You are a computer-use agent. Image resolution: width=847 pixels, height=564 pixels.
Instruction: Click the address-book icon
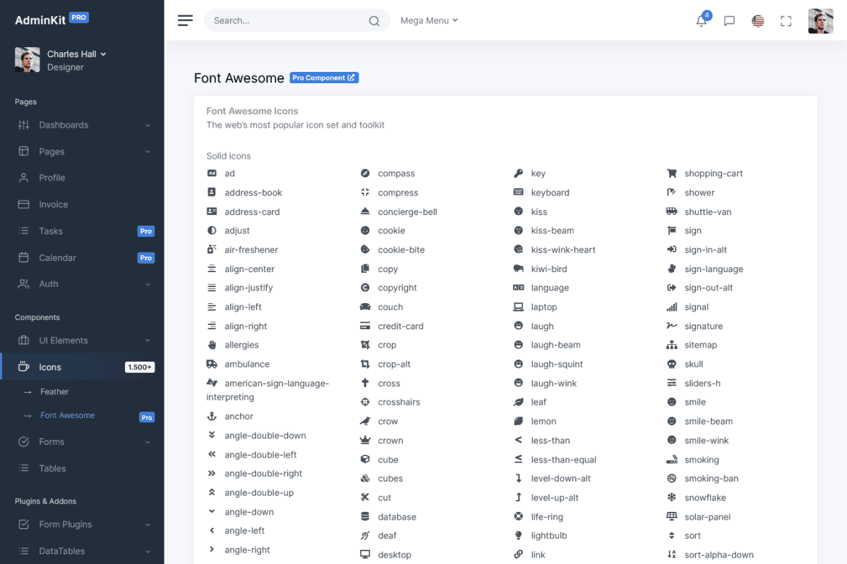pos(211,192)
